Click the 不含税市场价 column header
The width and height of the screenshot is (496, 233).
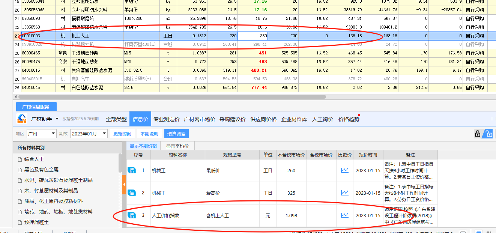291,155
